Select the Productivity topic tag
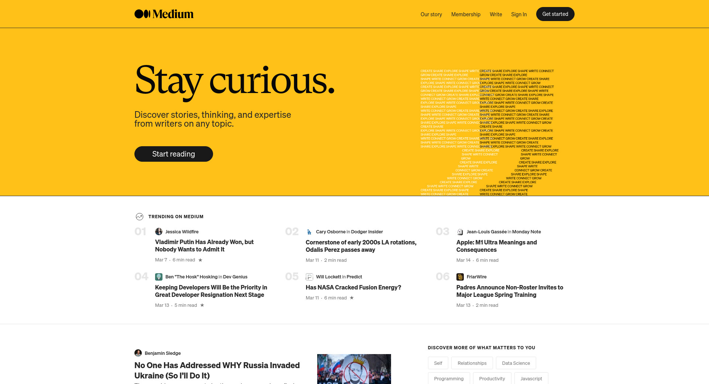The width and height of the screenshot is (709, 384). pos(492,378)
